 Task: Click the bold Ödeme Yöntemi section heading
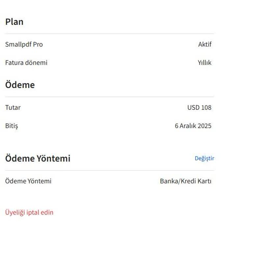(38, 158)
